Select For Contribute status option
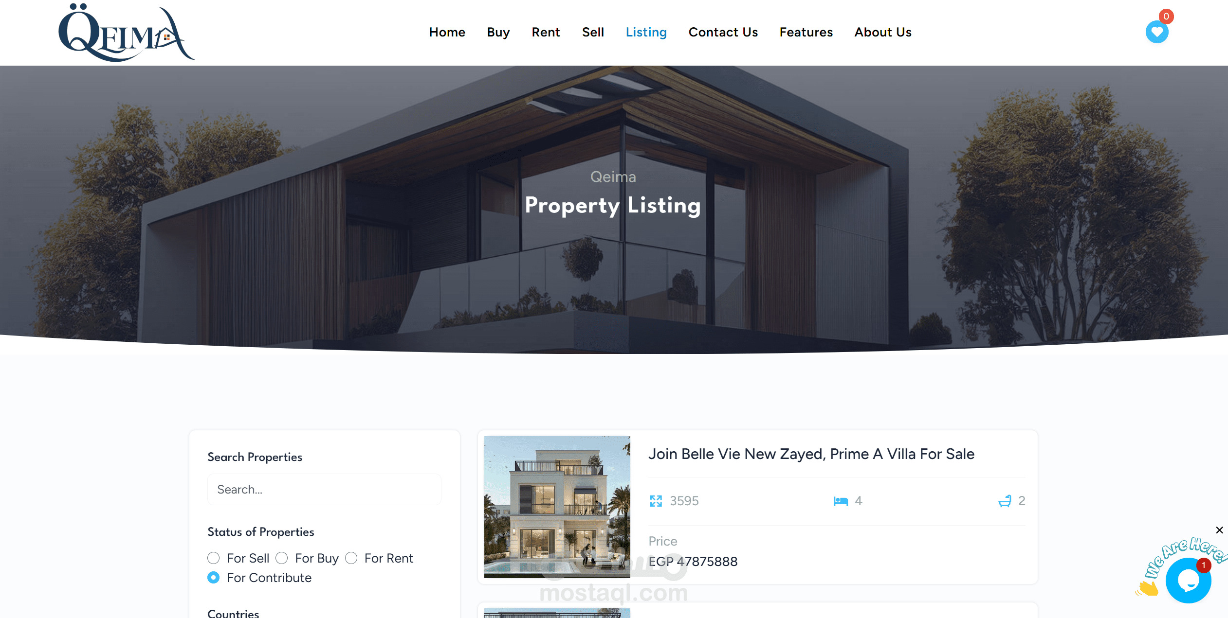 point(213,578)
